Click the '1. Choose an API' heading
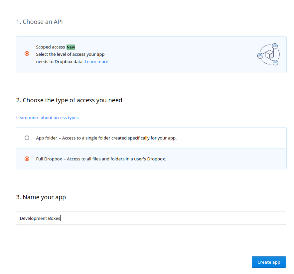Viewport: 294px width, 274px height. point(39,22)
